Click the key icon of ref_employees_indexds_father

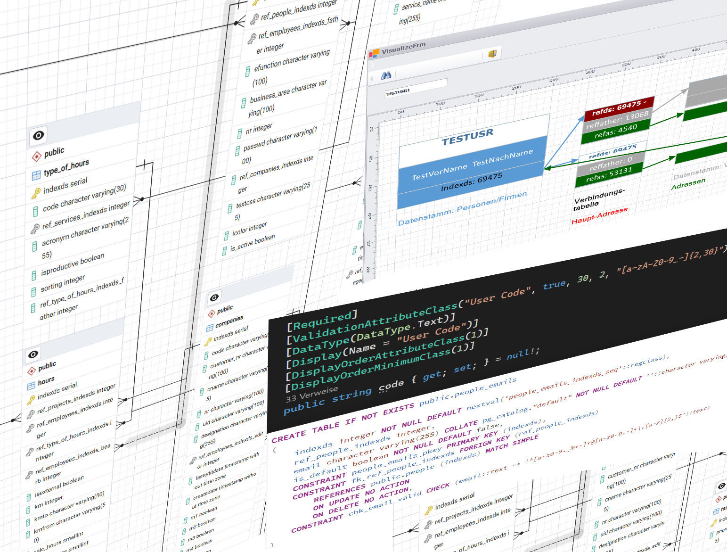[252, 38]
